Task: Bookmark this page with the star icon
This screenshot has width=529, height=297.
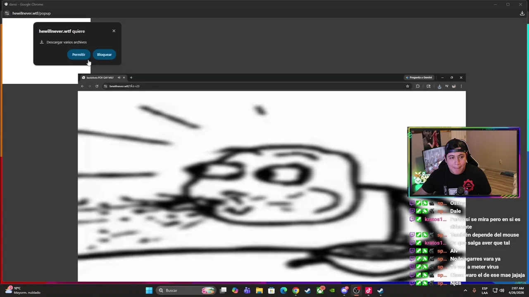Action: coord(407,86)
